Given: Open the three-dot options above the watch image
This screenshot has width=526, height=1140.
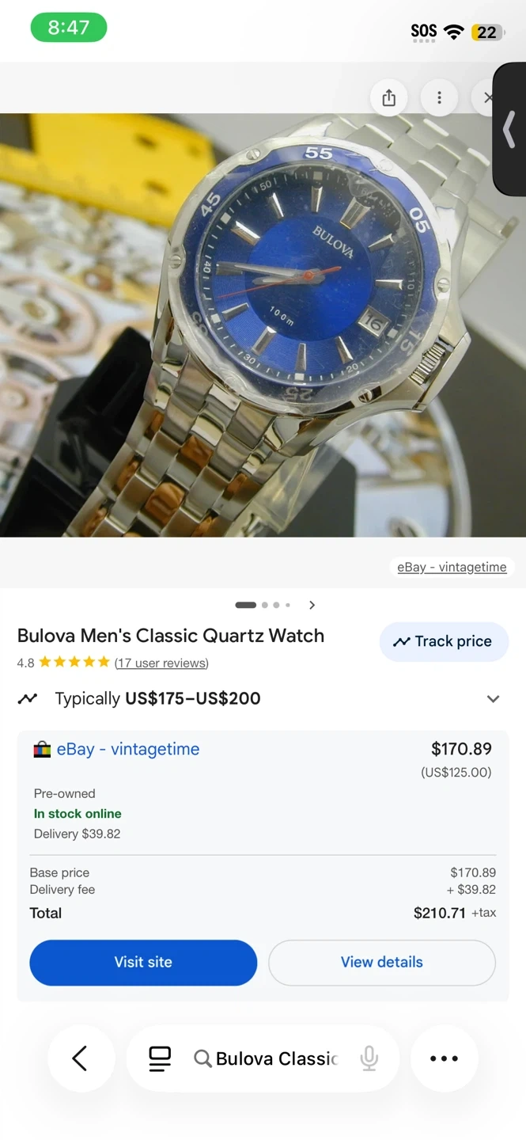Looking at the screenshot, I should click(439, 98).
